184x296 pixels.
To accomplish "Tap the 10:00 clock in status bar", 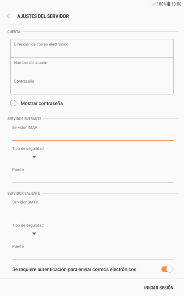I will [x=176, y=4].
